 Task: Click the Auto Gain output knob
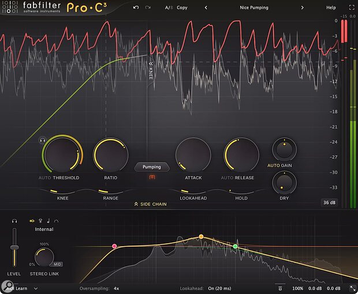pos(284,149)
